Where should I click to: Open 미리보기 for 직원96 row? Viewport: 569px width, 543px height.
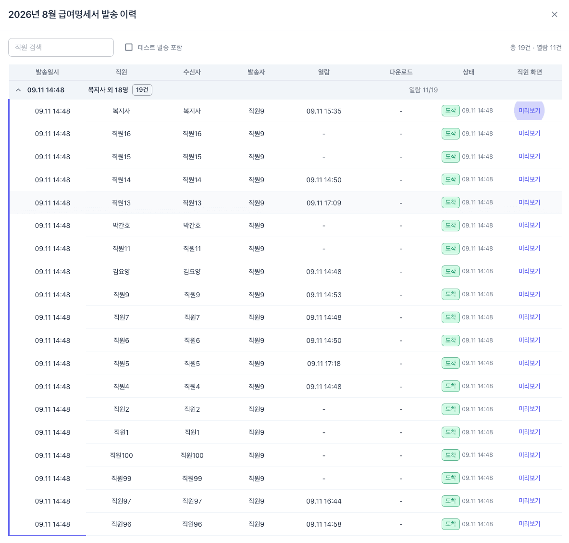(529, 524)
